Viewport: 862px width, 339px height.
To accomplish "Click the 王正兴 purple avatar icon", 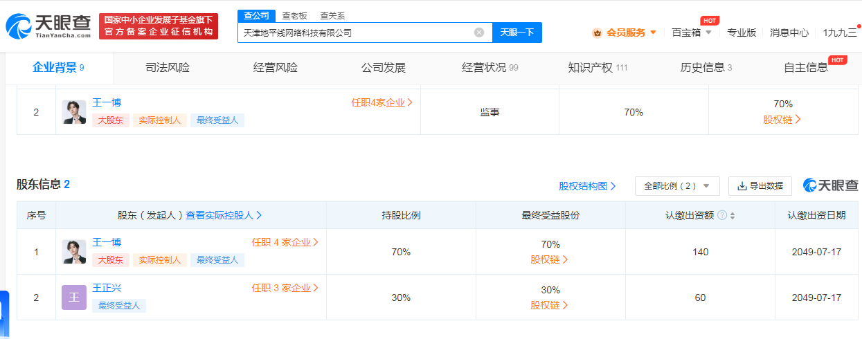I will point(74,297).
